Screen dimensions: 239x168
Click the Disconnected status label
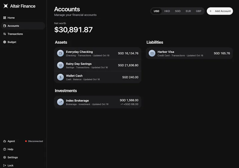coord(36,141)
